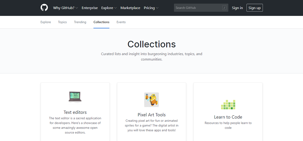
Task: Open the Learn to Code collection title
Action: 228,117
